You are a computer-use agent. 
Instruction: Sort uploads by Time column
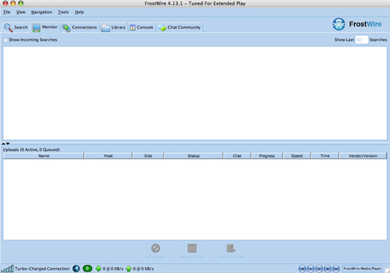click(x=325, y=156)
